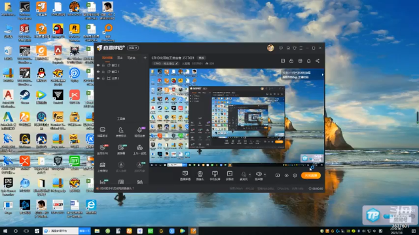Add a new scene with the plus button
Image resolution: width=419 pixels, height=235 pixels.
(x=145, y=57)
